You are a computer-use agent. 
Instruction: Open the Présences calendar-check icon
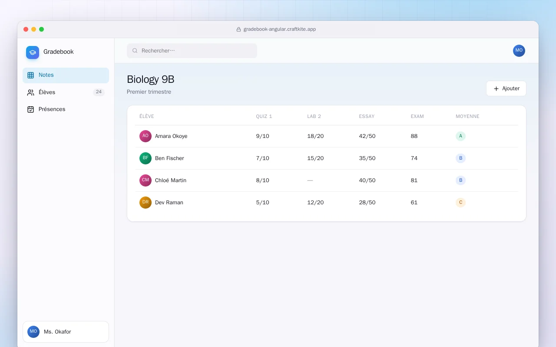pyautogui.click(x=30, y=109)
